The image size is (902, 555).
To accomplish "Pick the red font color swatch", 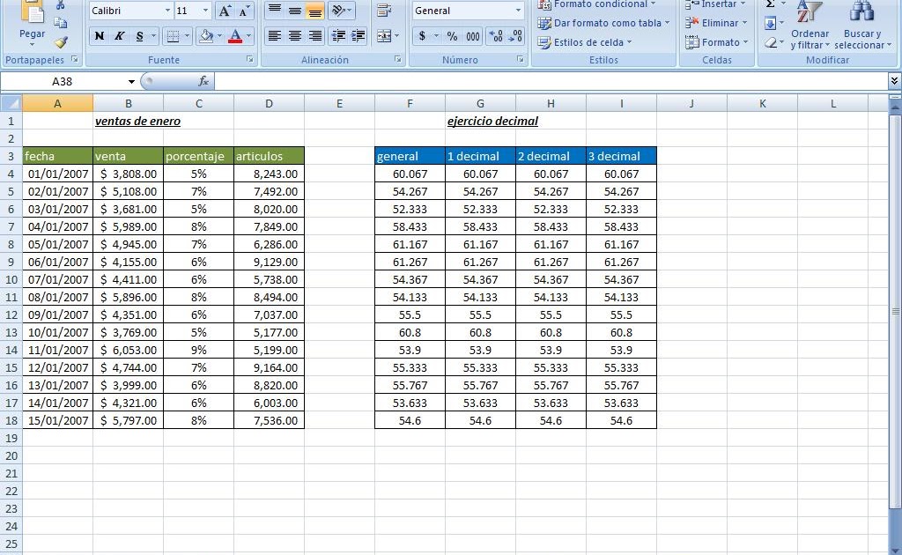I will click(235, 39).
